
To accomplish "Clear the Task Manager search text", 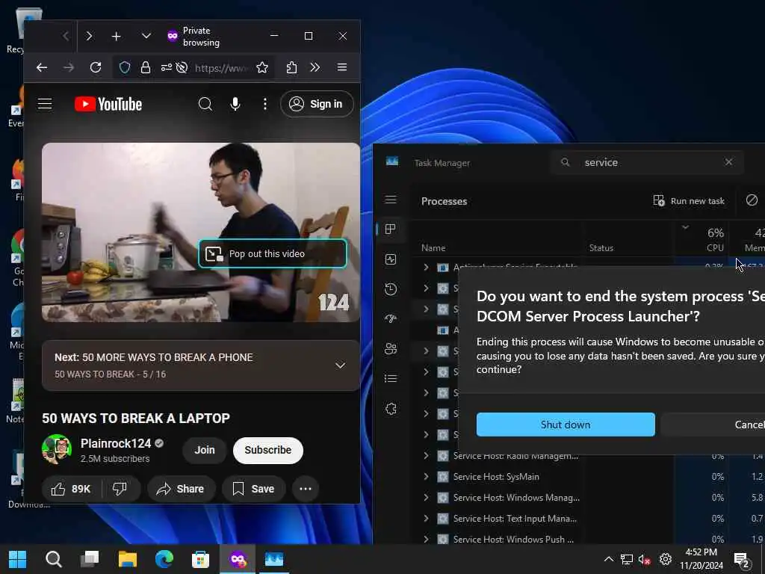I will pyautogui.click(x=728, y=162).
